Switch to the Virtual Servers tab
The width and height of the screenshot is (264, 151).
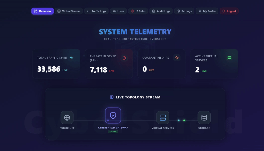[x=69, y=11]
